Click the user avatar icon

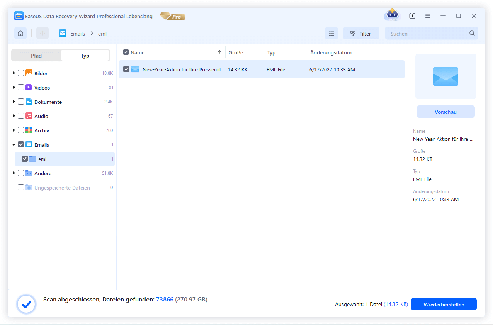(393, 15)
